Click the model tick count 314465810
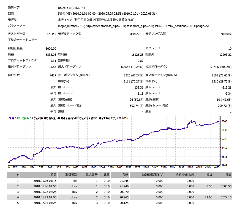This screenshot has width=237, height=205. click(136, 34)
